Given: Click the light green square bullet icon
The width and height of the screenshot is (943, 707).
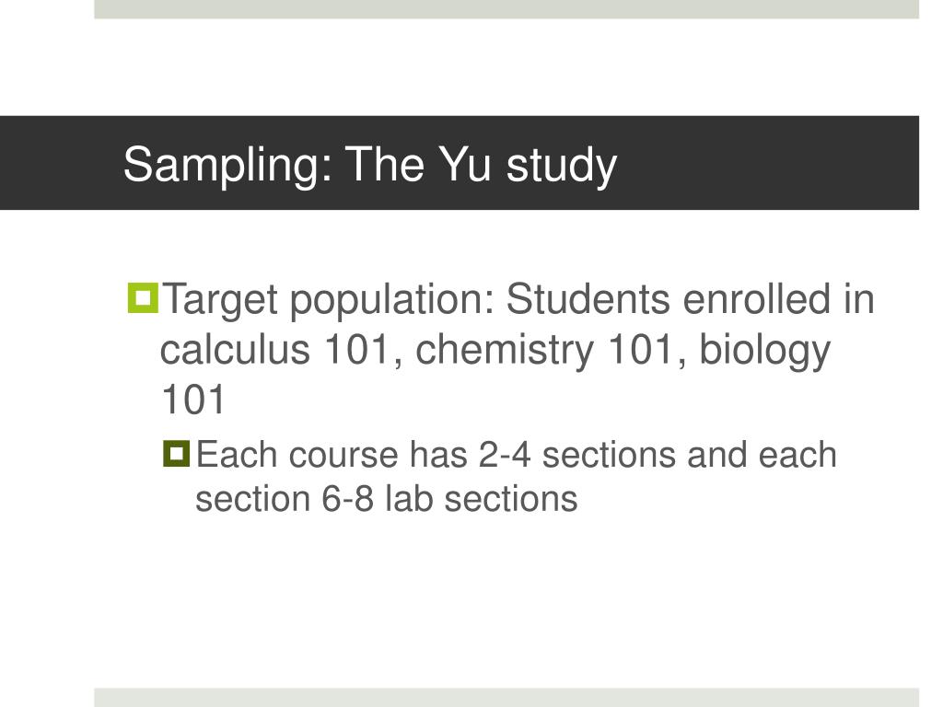Looking at the screenshot, I should (143, 298).
